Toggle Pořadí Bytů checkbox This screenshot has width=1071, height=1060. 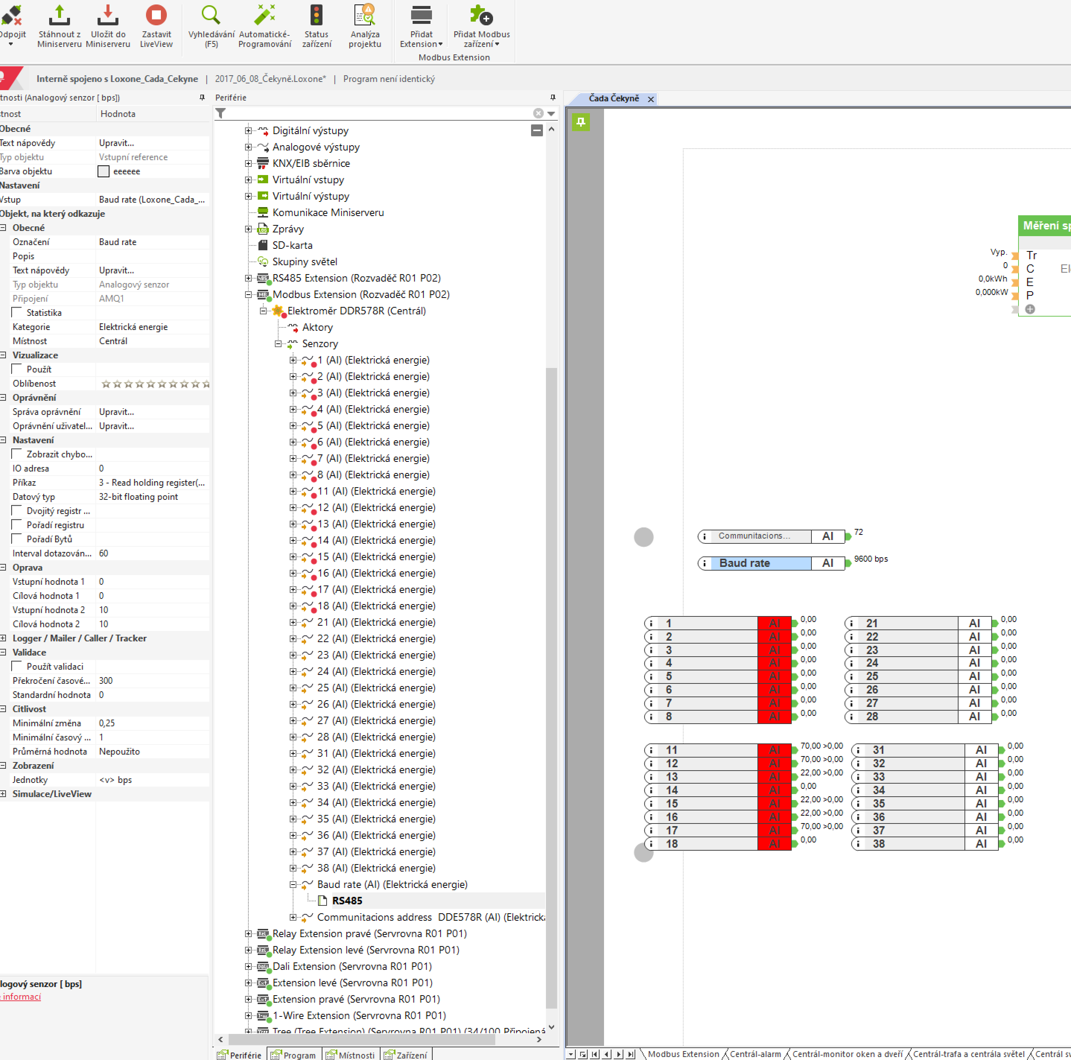17,539
